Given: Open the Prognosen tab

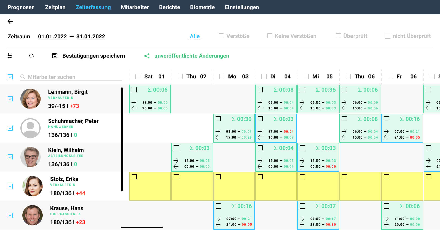Looking at the screenshot, I should (21, 7).
